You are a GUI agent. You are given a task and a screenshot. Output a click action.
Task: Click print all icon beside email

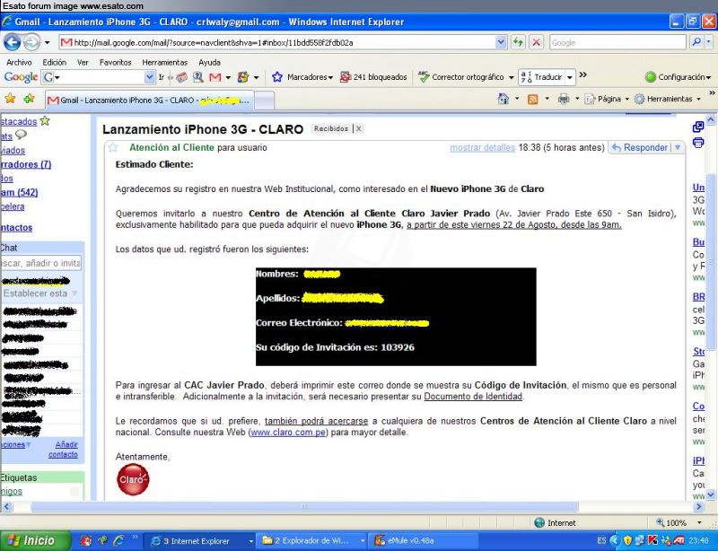point(698,143)
